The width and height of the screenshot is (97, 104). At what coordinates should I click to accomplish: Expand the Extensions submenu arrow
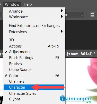(x=62, y=31)
